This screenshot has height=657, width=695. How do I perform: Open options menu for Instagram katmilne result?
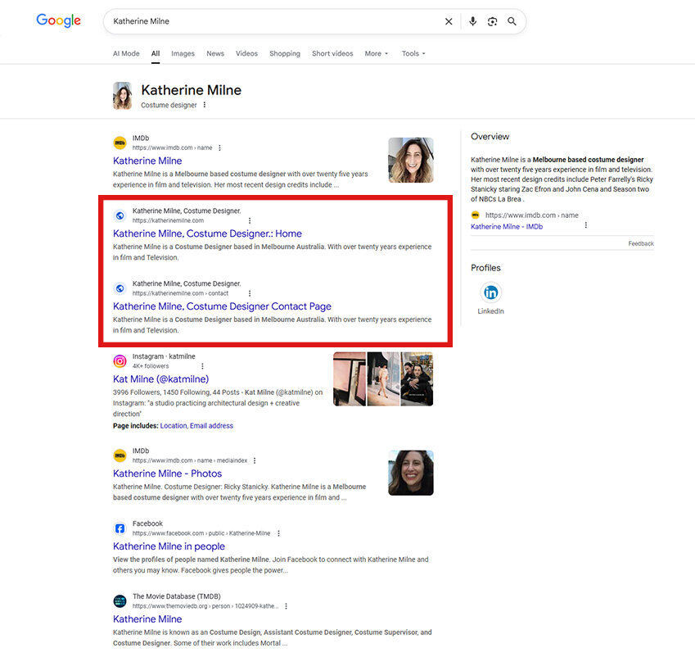point(203,366)
